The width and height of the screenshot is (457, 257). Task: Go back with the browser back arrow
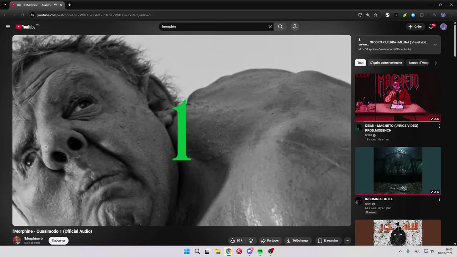click(x=5, y=15)
